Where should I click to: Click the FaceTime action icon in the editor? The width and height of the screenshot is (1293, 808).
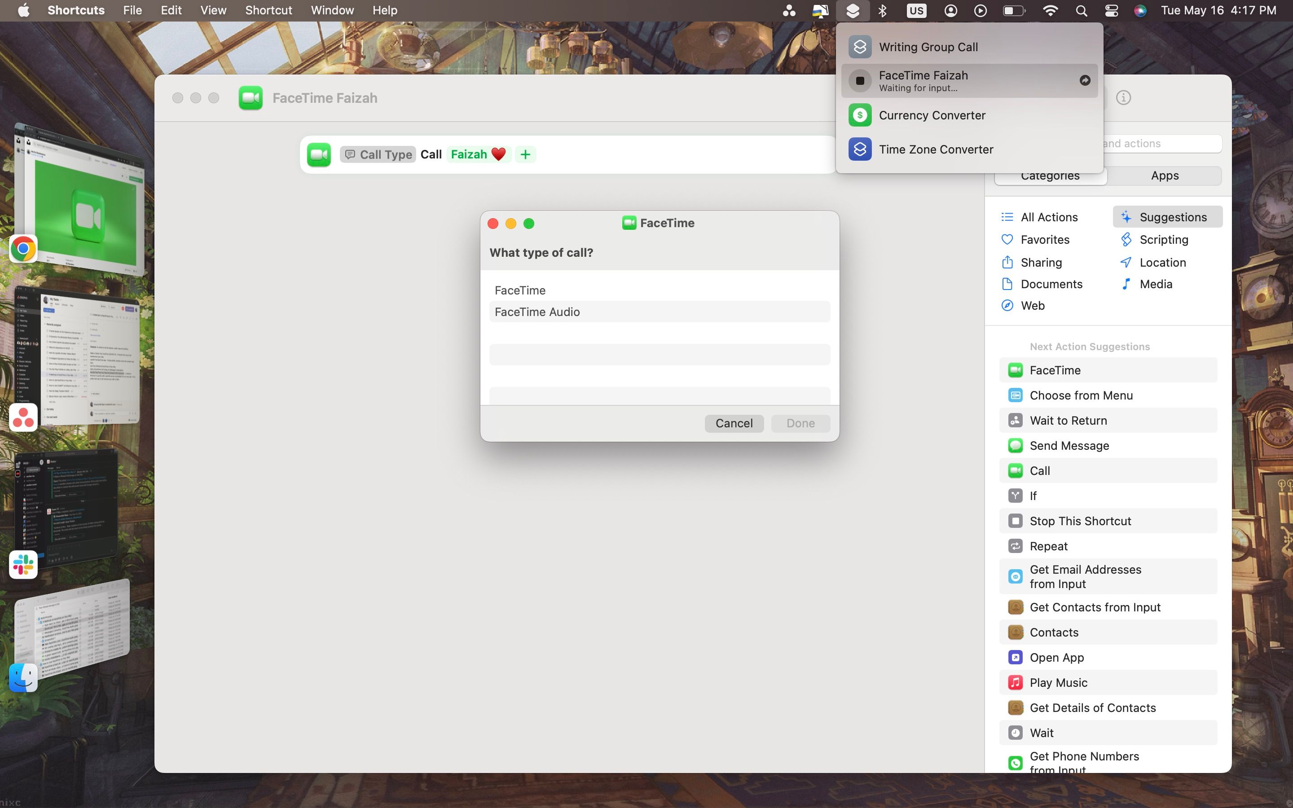click(319, 154)
